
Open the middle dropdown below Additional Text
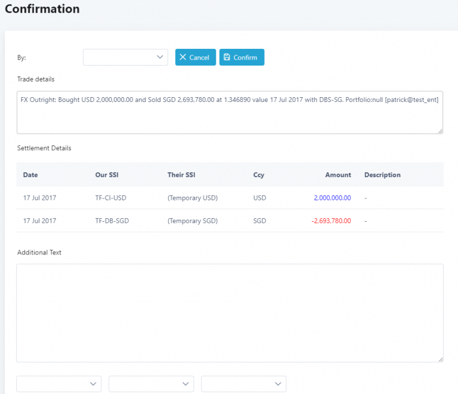coord(151,384)
